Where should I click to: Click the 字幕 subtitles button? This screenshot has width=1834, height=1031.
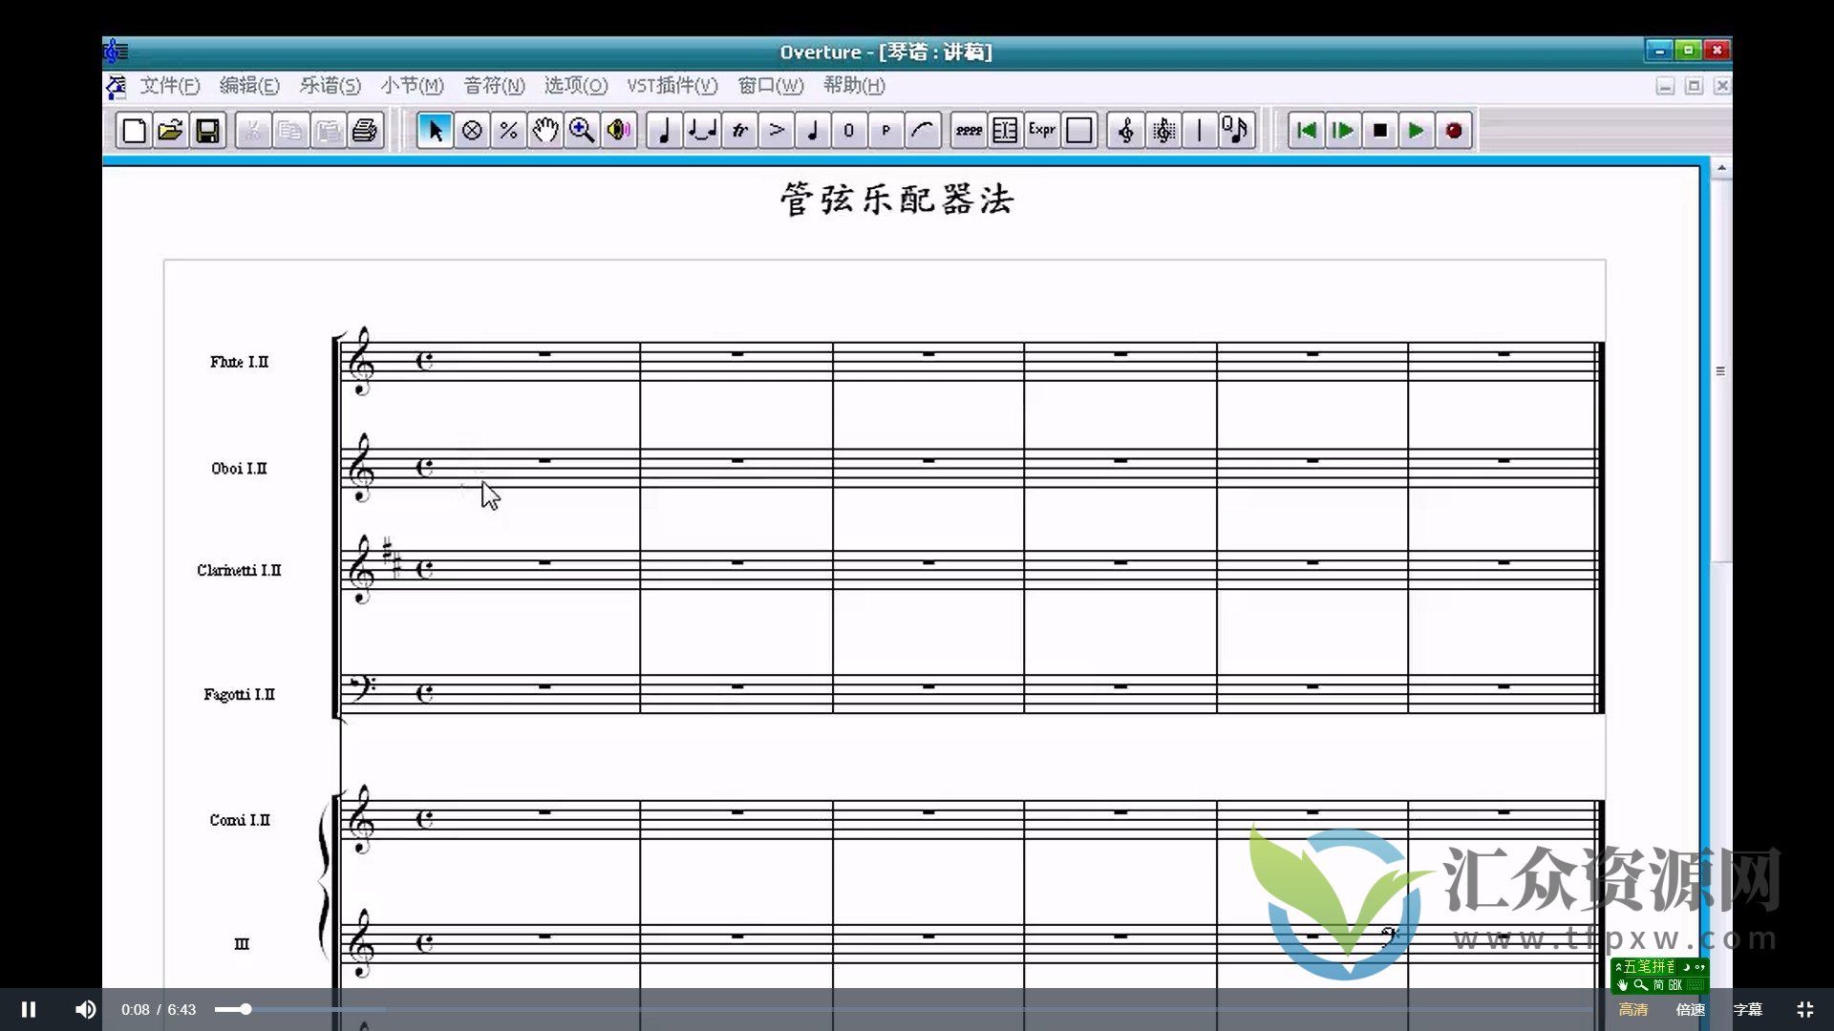coord(1747,1009)
